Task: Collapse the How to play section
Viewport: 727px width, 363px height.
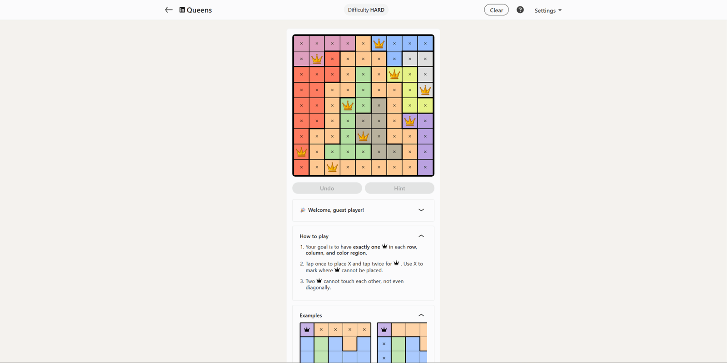Action: (x=421, y=236)
